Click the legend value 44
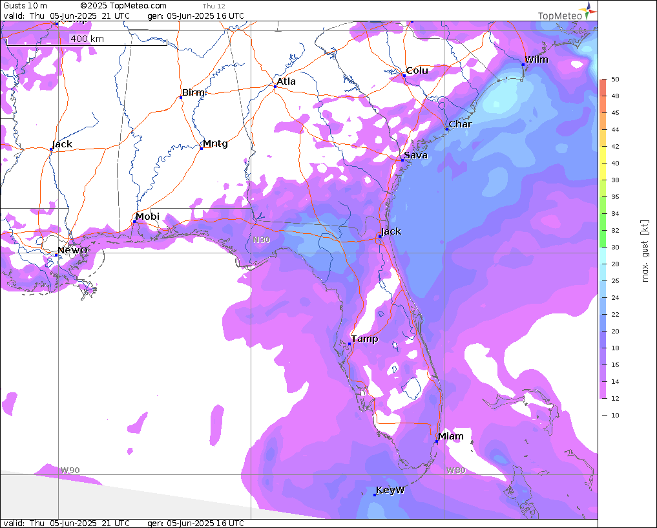Viewport: 657px width, 528px height. (615, 129)
